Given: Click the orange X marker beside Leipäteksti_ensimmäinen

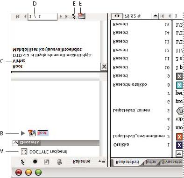Looking at the screenshot, I should click(179, 137).
